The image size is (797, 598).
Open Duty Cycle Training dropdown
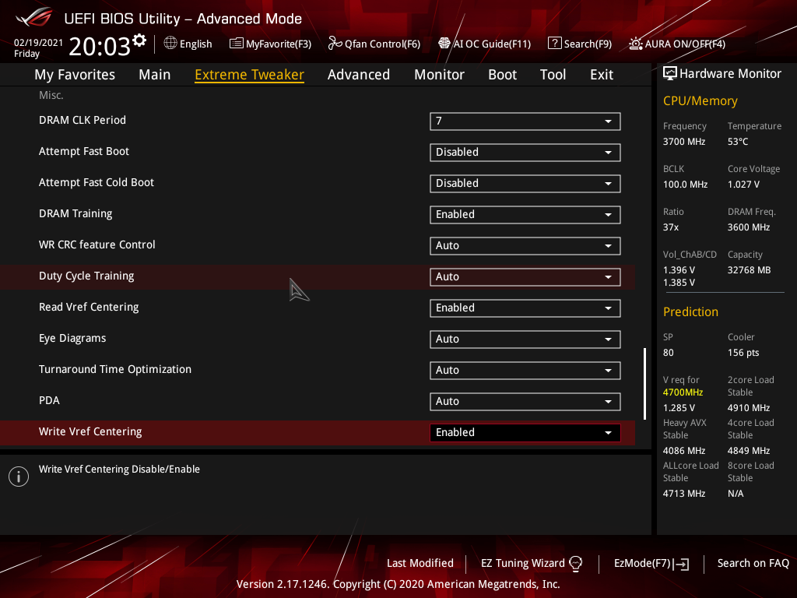coord(525,277)
